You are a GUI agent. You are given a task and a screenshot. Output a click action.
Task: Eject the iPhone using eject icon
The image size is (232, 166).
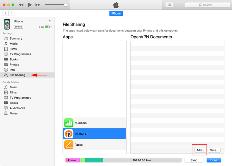(x=50, y=21)
